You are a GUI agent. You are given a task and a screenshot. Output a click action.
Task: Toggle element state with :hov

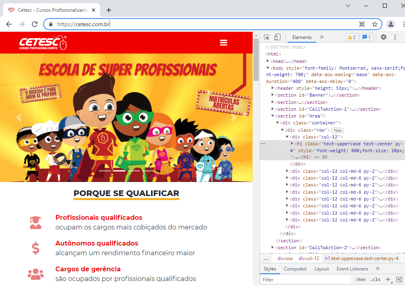[360, 280]
